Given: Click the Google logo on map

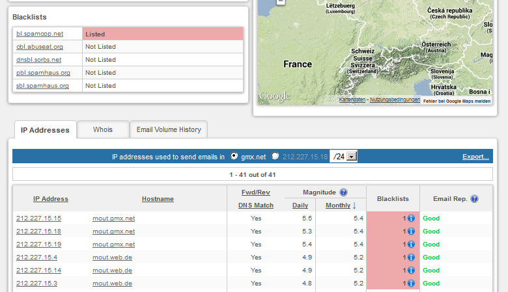Looking at the screenshot, I should click(x=275, y=96).
